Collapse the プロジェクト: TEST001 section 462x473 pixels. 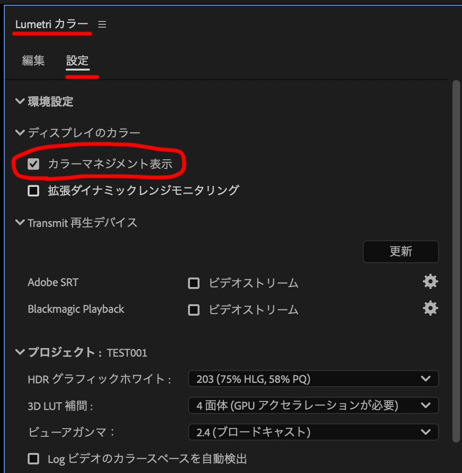click(20, 352)
